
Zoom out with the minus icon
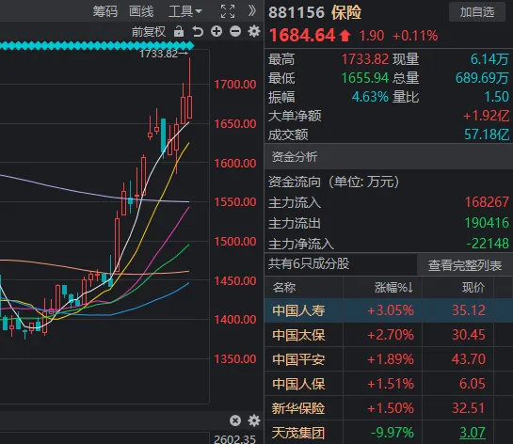(x=235, y=31)
